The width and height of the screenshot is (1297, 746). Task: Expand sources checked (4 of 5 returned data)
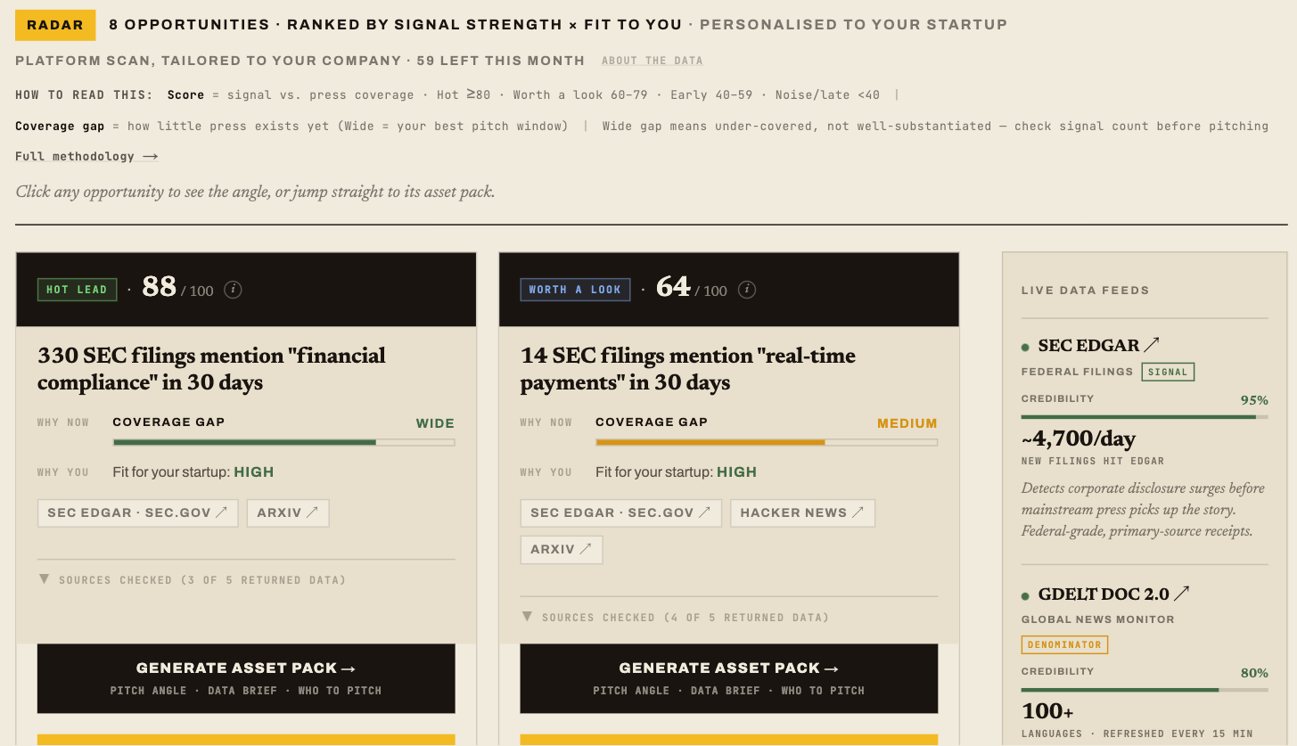(676, 617)
